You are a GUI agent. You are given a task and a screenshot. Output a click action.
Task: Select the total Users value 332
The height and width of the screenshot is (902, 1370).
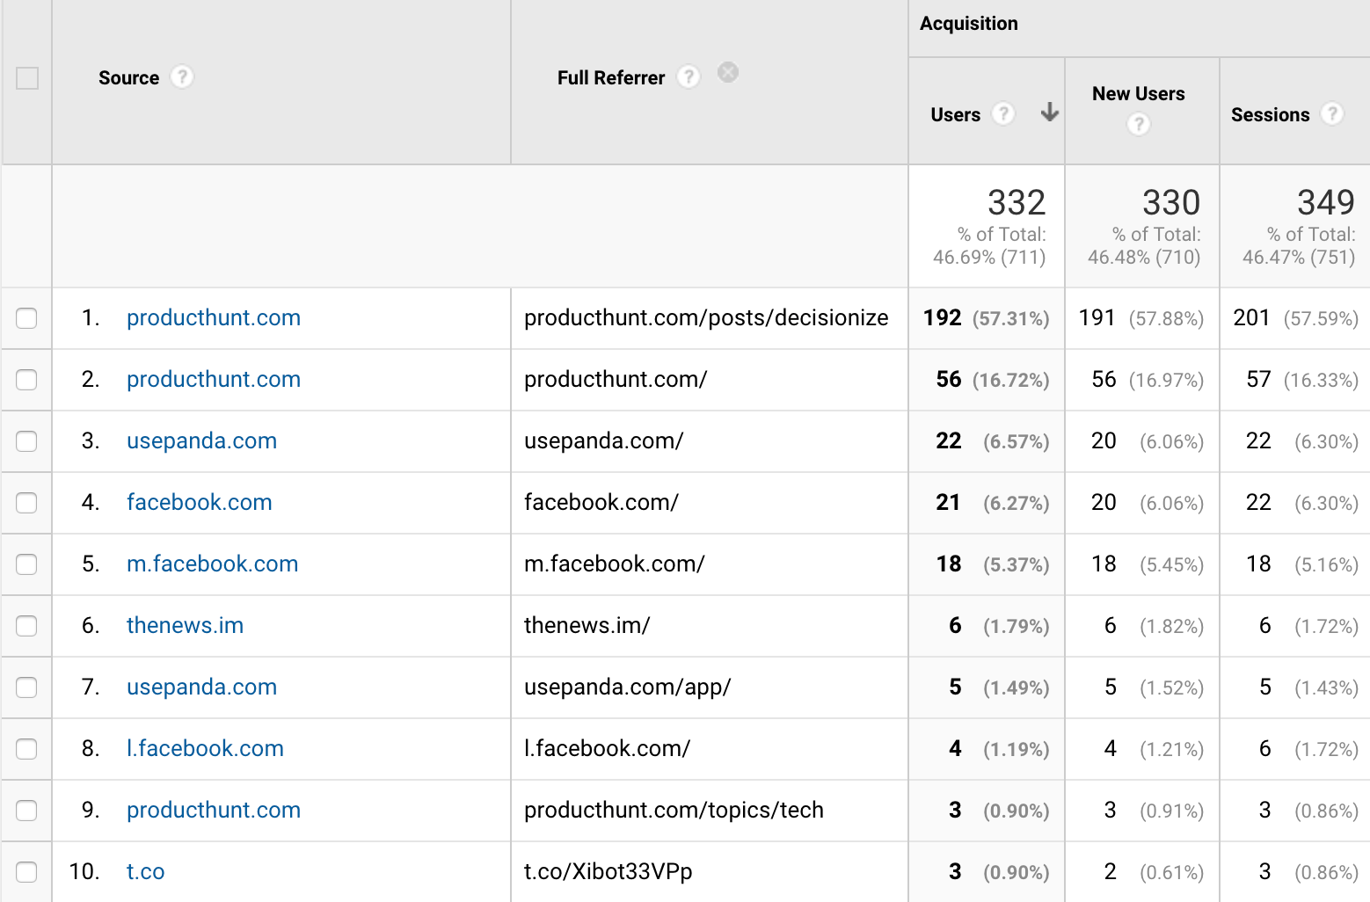[x=1017, y=203]
